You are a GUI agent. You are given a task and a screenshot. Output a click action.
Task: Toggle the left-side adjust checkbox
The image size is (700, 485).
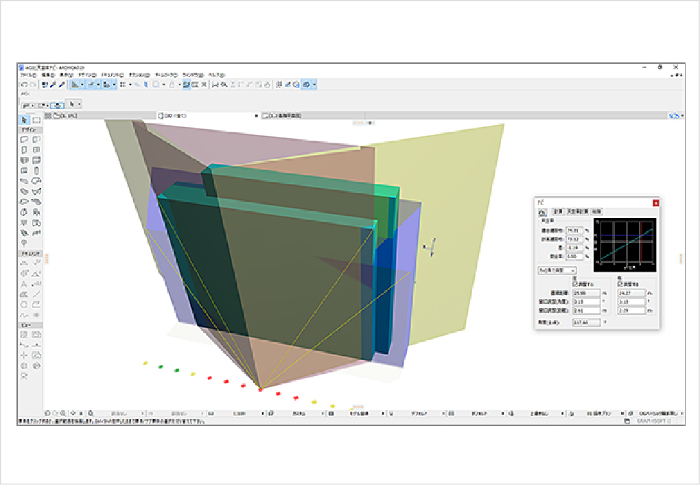coord(574,283)
